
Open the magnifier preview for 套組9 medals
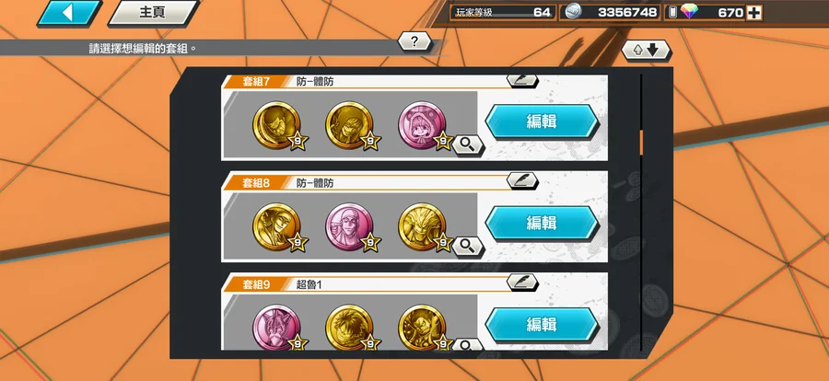tap(467, 345)
